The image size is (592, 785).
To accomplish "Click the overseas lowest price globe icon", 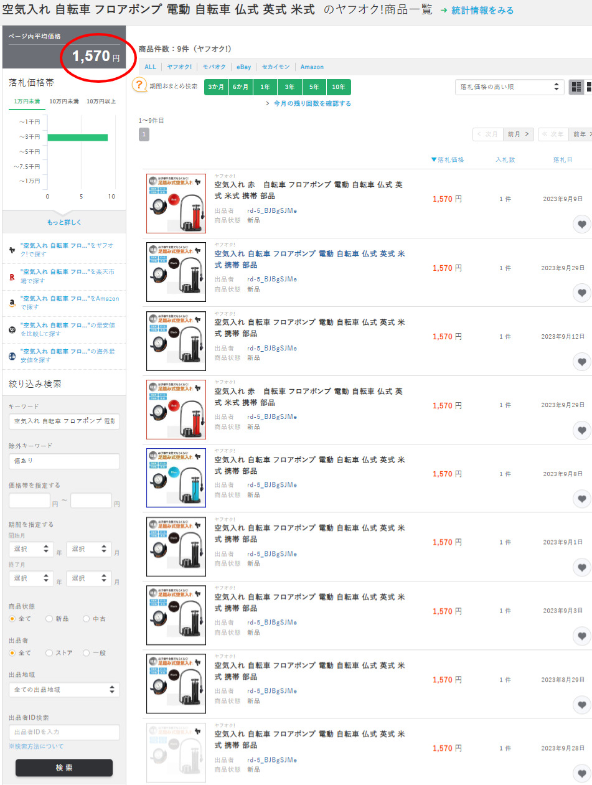I will [12, 355].
